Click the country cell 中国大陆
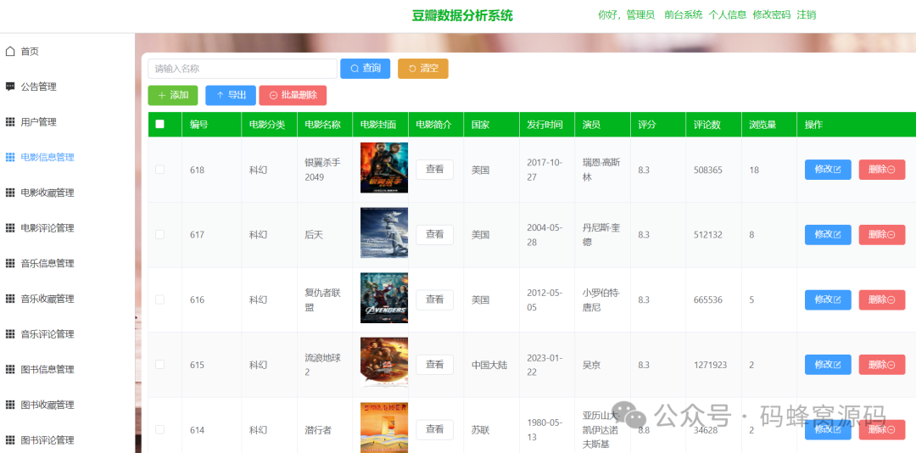The height and width of the screenshot is (453, 916). point(489,365)
